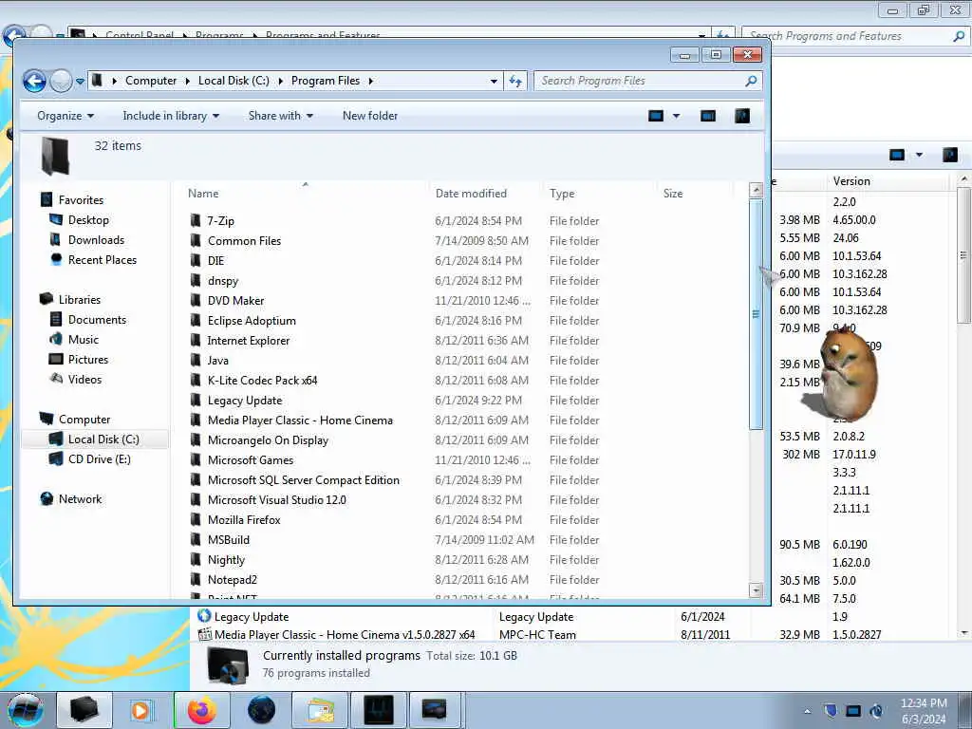This screenshot has height=729, width=972.
Task: Select the dnspy folder
Action: click(x=223, y=281)
